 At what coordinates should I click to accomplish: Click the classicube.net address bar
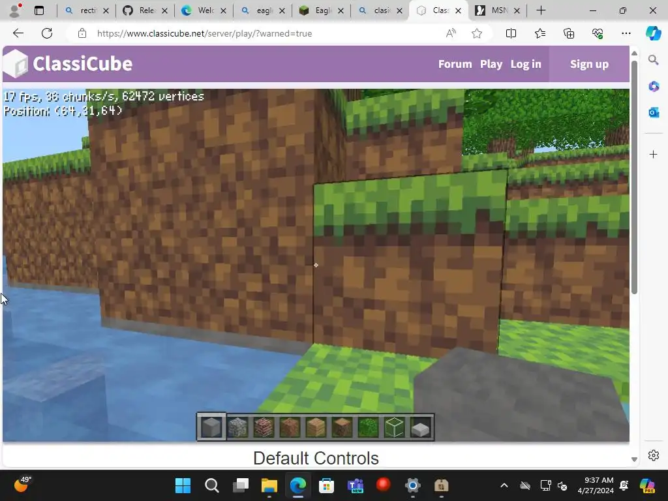pyautogui.click(x=204, y=33)
